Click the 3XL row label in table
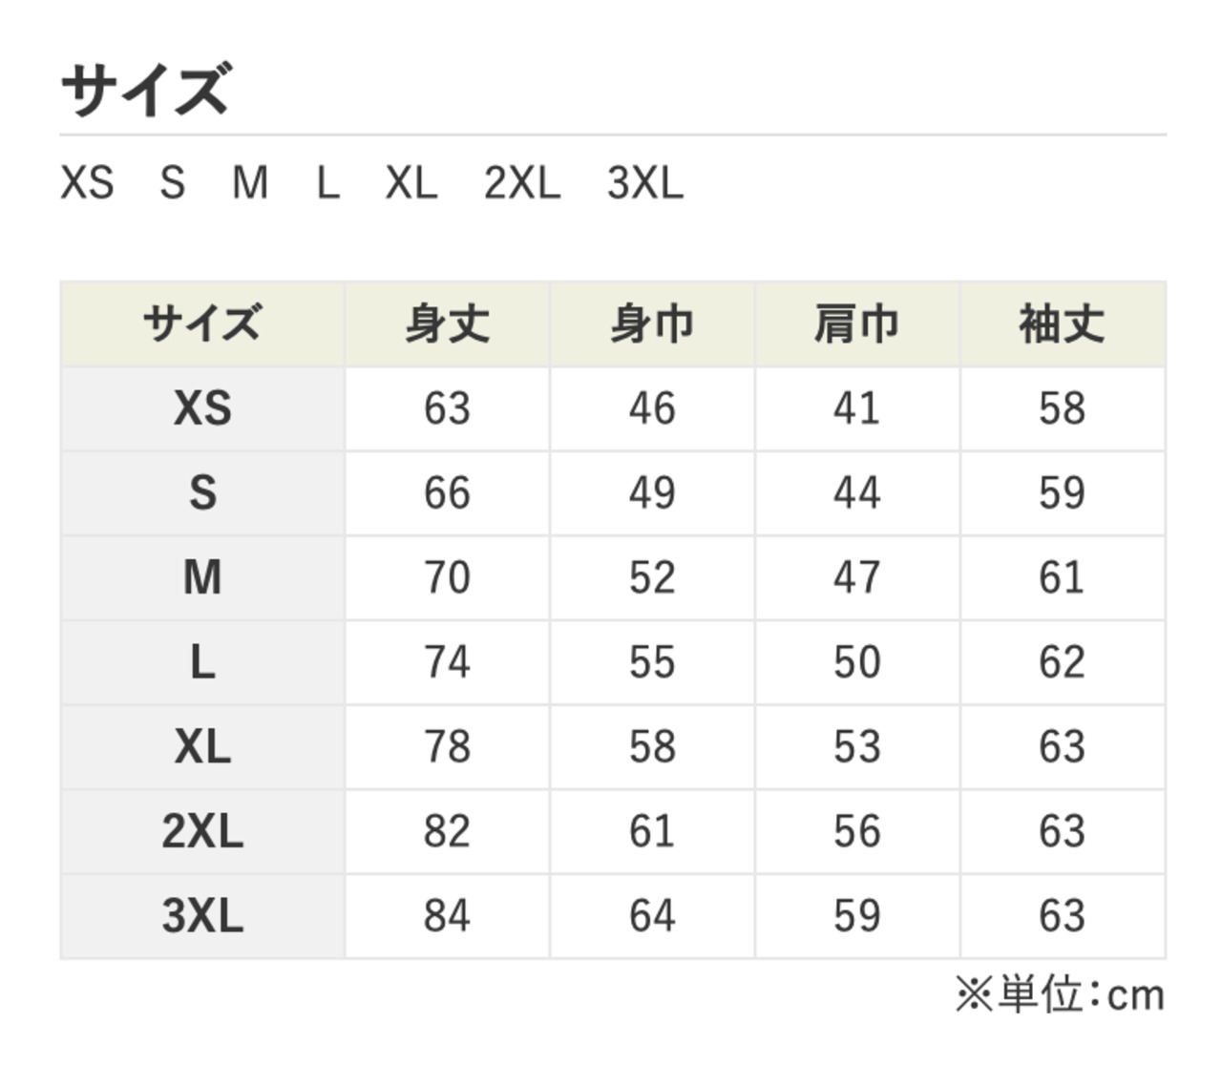The image size is (1222, 1065). [x=202, y=916]
